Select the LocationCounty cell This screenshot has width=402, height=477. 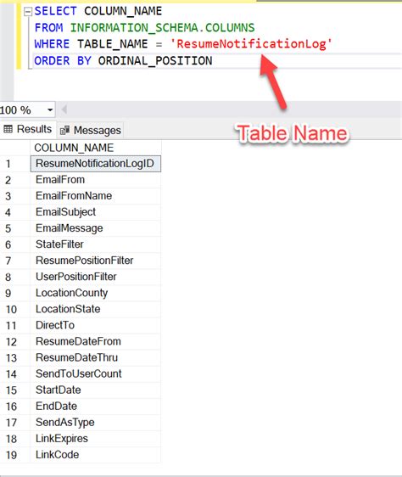click(x=96, y=293)
